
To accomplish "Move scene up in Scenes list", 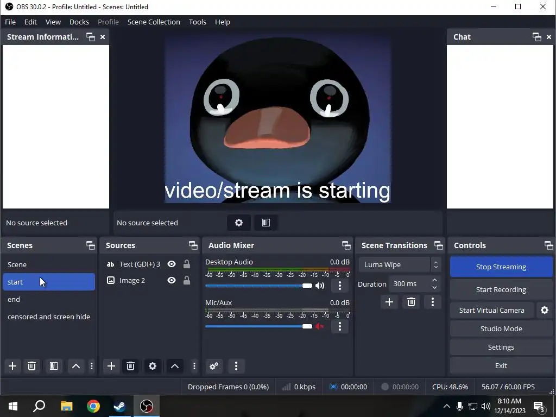I will (76, 366).
